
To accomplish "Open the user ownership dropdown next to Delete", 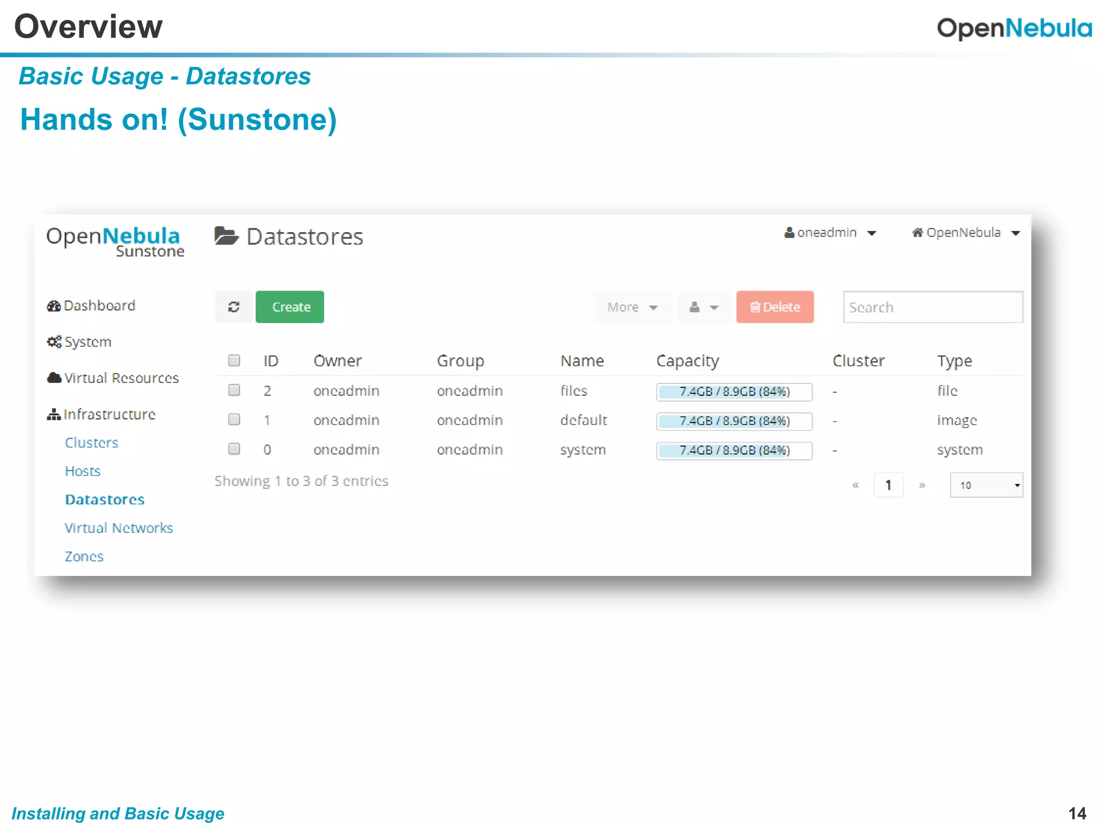I will tap(704, 307).
